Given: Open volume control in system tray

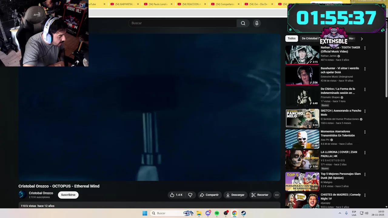Looking at the screenshot, I should coord(366,213).
